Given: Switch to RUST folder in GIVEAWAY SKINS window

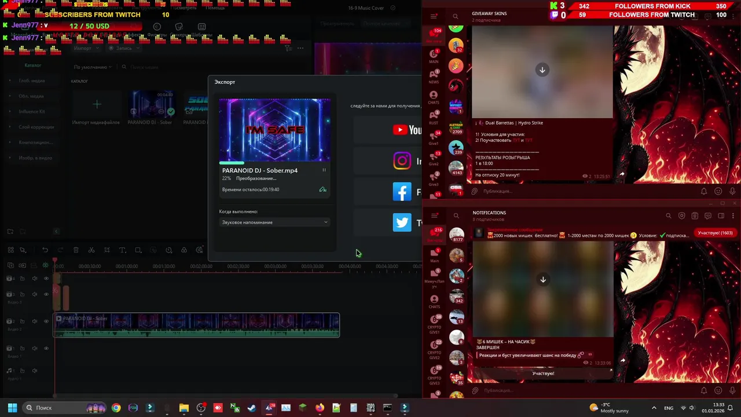Looking at the screenshot, I should (434, 117).
